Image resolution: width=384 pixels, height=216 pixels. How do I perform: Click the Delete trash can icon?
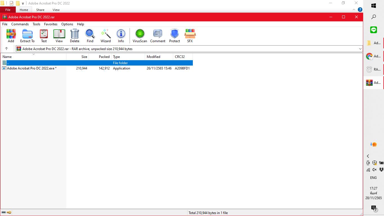pos(74,35)
